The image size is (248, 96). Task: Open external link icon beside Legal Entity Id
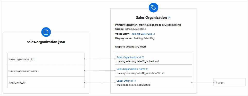point(135,81)
